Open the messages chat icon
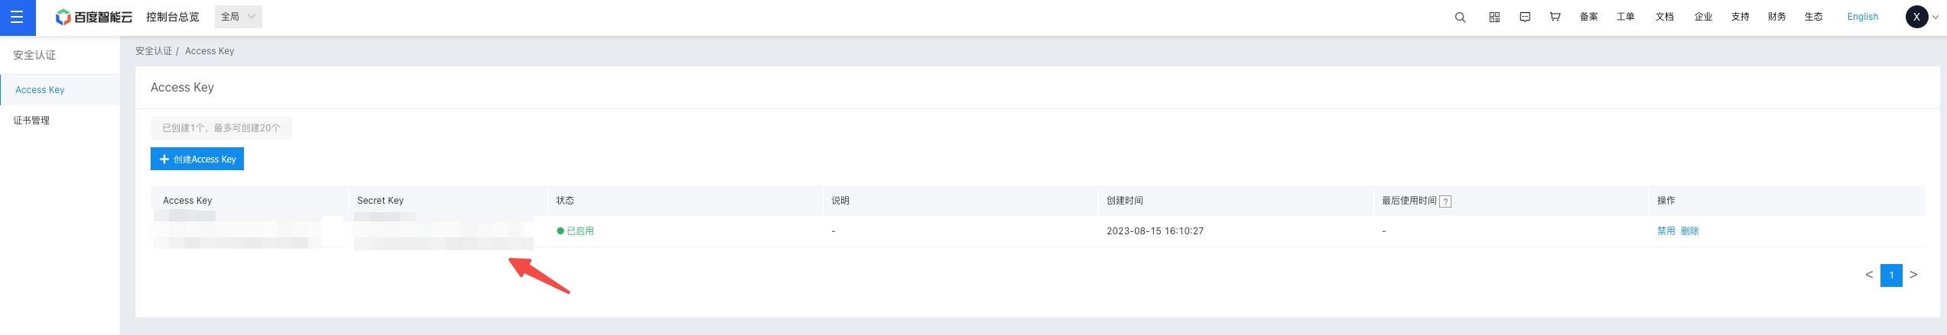This screenshot has width=1947, height=335. [x=1525, y=17]
